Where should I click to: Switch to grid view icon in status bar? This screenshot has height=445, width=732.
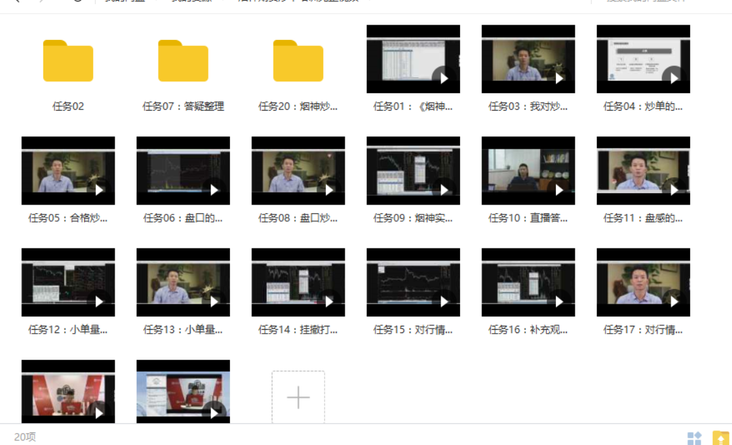[x=694, y=438]
